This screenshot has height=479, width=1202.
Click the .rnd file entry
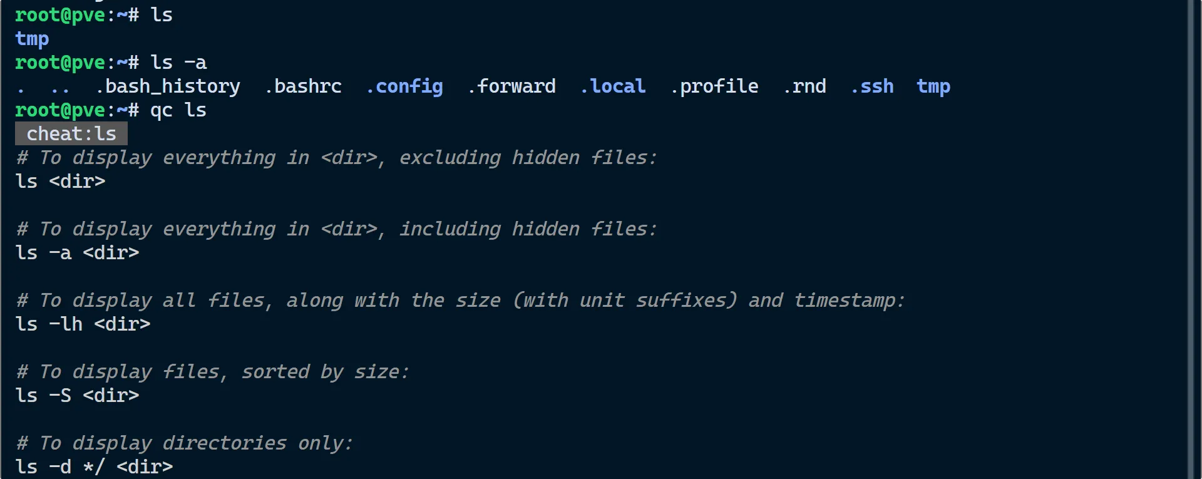click(x=805, y=86)
